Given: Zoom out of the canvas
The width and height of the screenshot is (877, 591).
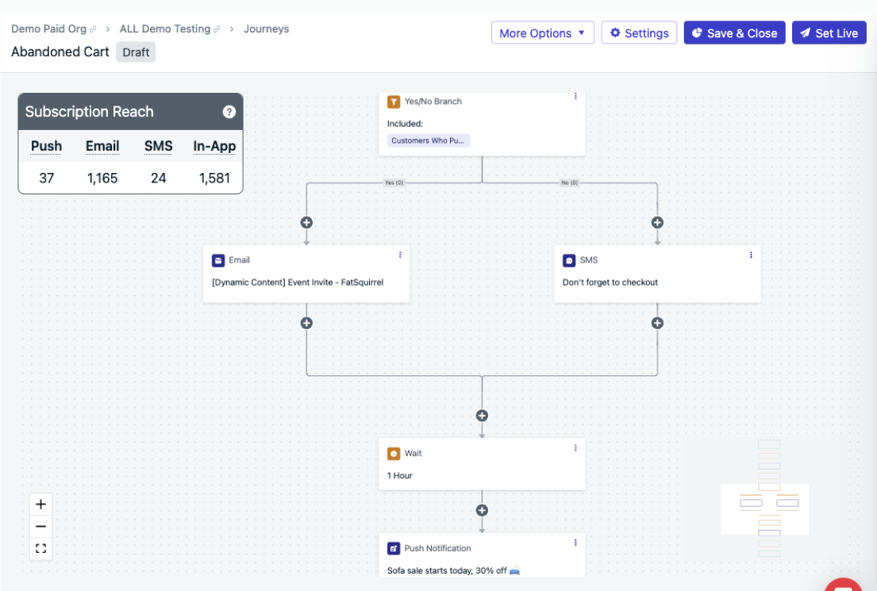Looking at the screenshot, I should coord(40,526).
